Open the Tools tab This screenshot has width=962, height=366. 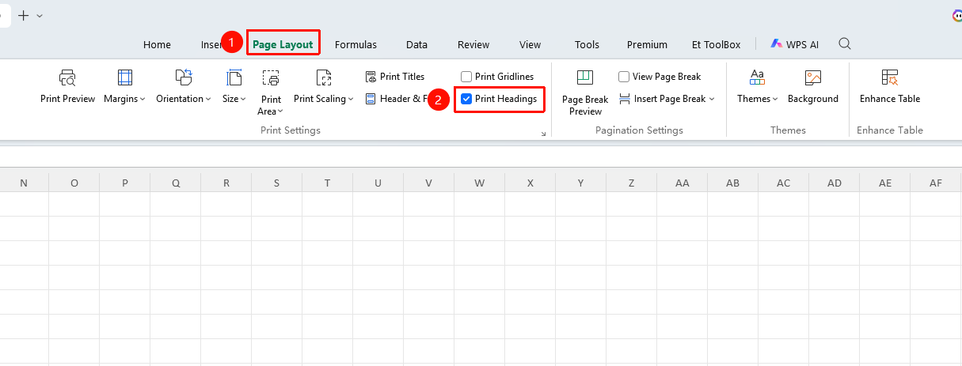coord(587,44)
